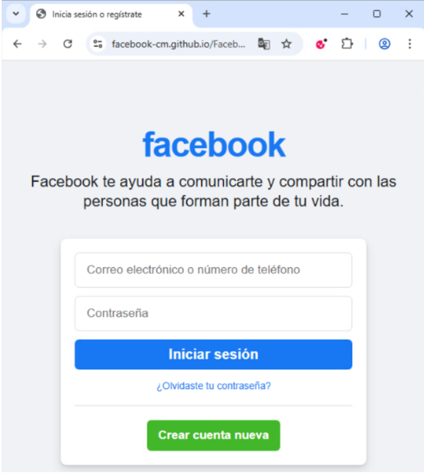Open a new tab with the plus button
The image size is (424, 473).
207,14
